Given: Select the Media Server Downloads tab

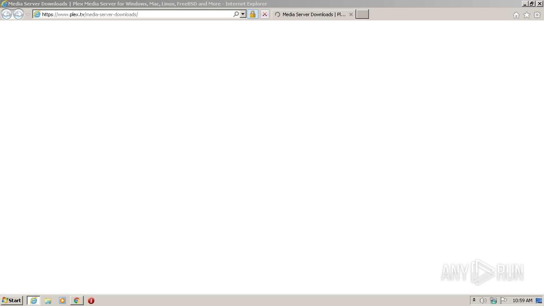Looking at the screenshot, I should 314,14.
